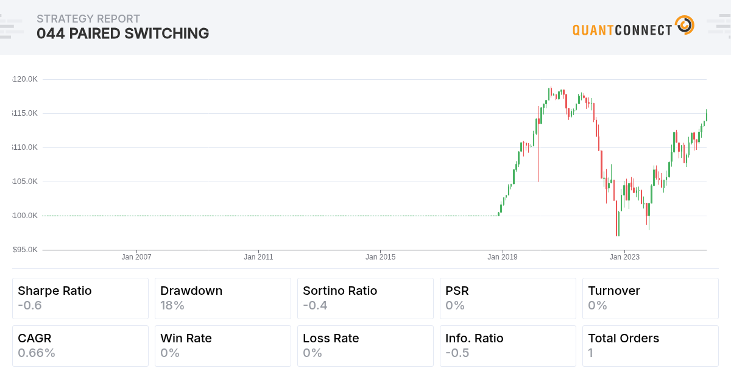Image resolution: width=731 pixels, height=385 pixels.
Task: Click the Sharpe Ratio value -0.6
Action: (x=30, y=305)
